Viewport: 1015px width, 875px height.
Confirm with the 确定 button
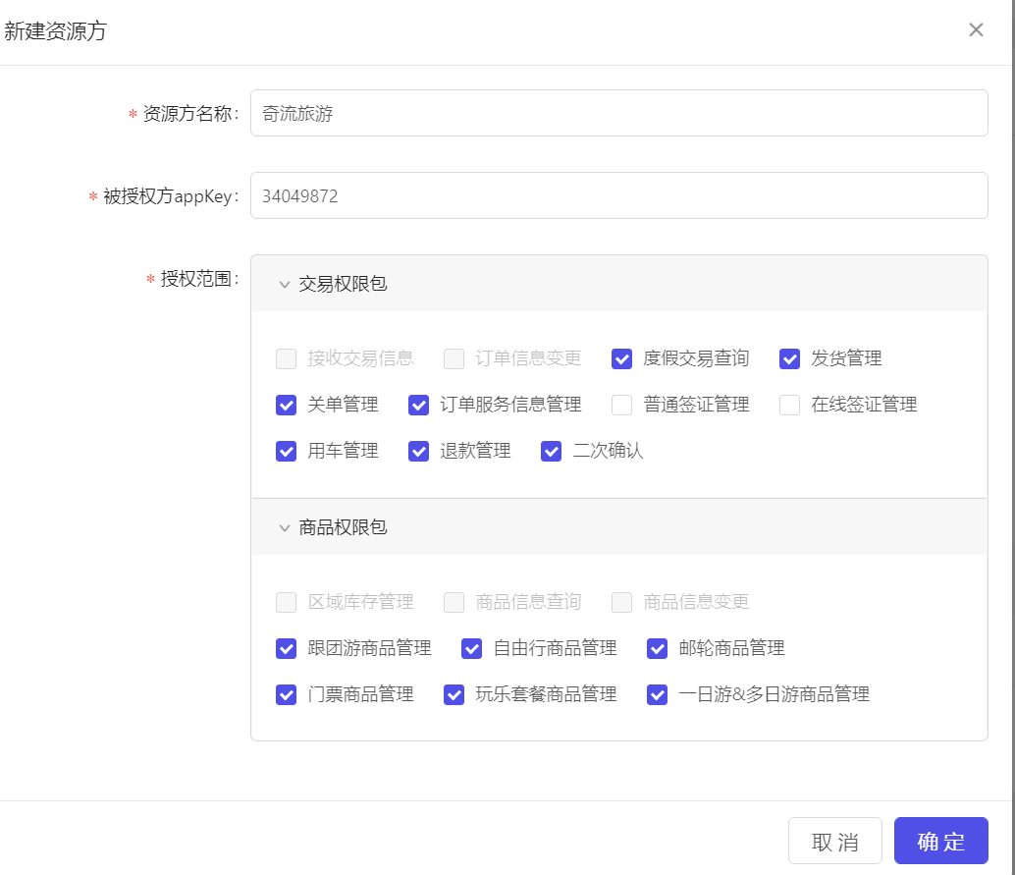pos(940,842)
